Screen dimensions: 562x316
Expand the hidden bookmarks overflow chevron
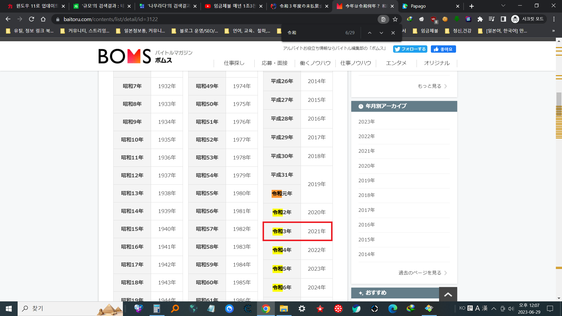[553, 31]
